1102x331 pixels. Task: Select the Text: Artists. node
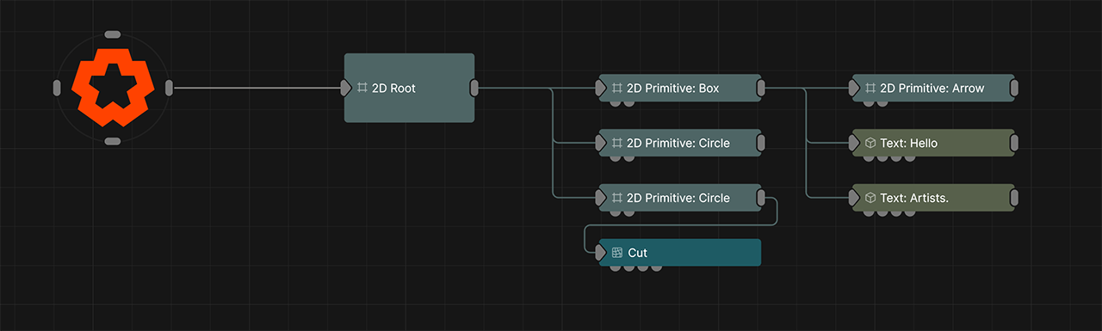coord(934,198)
